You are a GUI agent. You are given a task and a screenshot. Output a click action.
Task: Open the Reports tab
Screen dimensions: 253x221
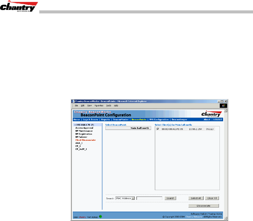pos(105,119)
